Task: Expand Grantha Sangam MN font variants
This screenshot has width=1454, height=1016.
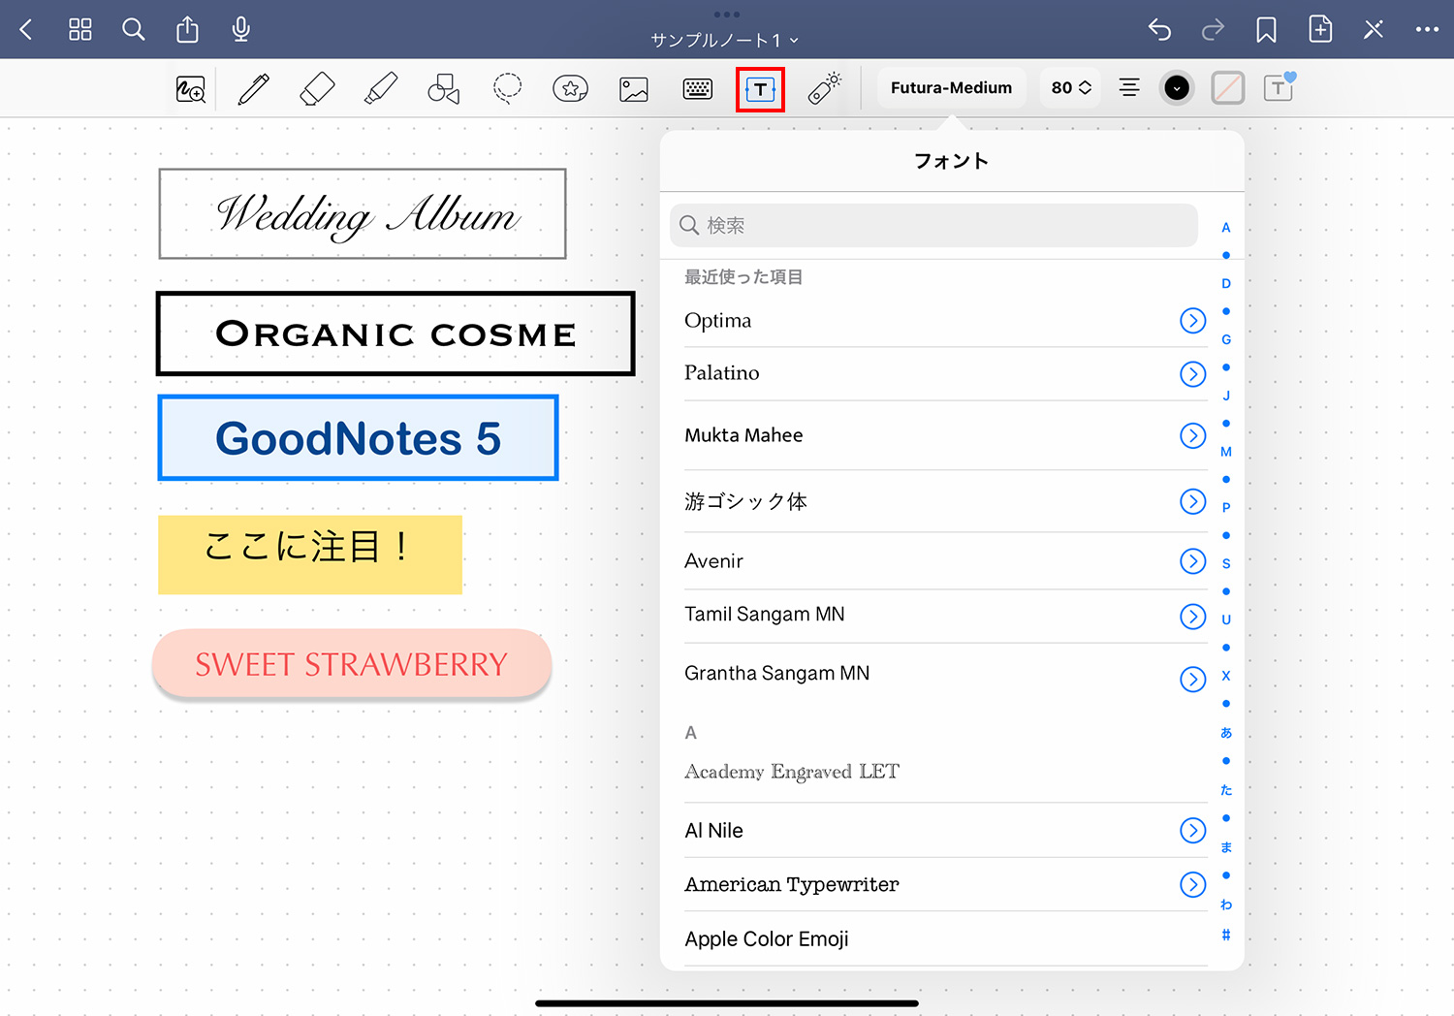Action: click(x=1193, y=679)
